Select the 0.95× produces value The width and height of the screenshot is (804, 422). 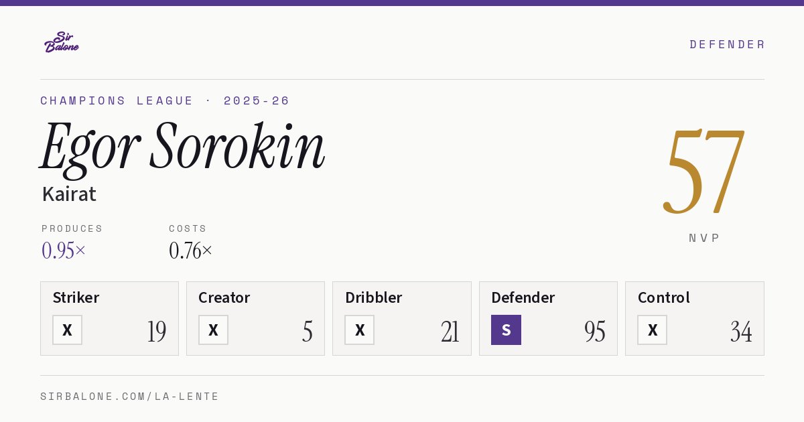pyautogui.click(x=64, y=251)
